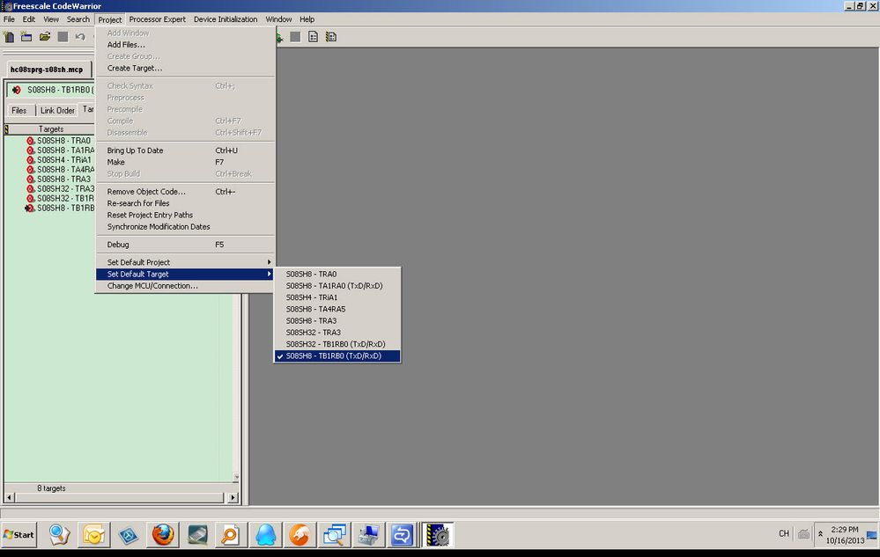Expand the Set Default Project submenu
The height and width of the screenshot is (557, 880).
point(185,262)
